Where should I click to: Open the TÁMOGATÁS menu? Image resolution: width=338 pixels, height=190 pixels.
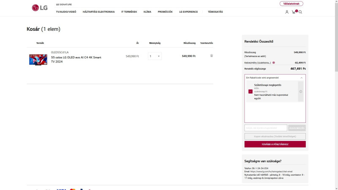pyautogui.click(x=215, y=12)
